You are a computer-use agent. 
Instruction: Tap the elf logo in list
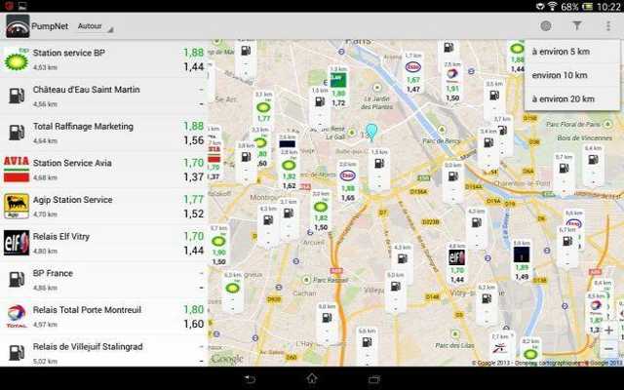[x=17, y=243]
